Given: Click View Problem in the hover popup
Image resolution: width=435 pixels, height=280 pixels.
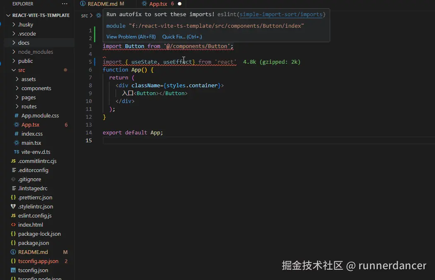Looking at the screenshot, I should click(131, 36).
